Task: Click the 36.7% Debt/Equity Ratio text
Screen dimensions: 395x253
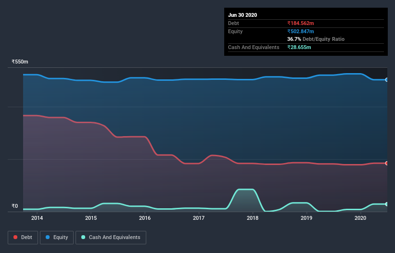Action: coord(316,39)
